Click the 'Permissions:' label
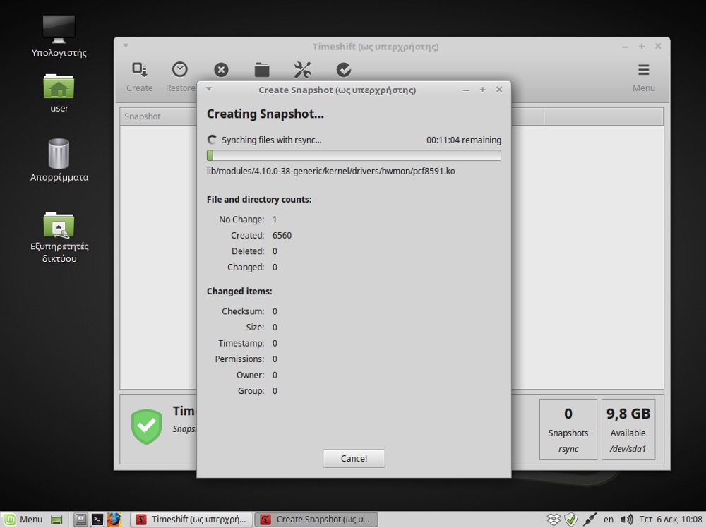 coord(239,359)
